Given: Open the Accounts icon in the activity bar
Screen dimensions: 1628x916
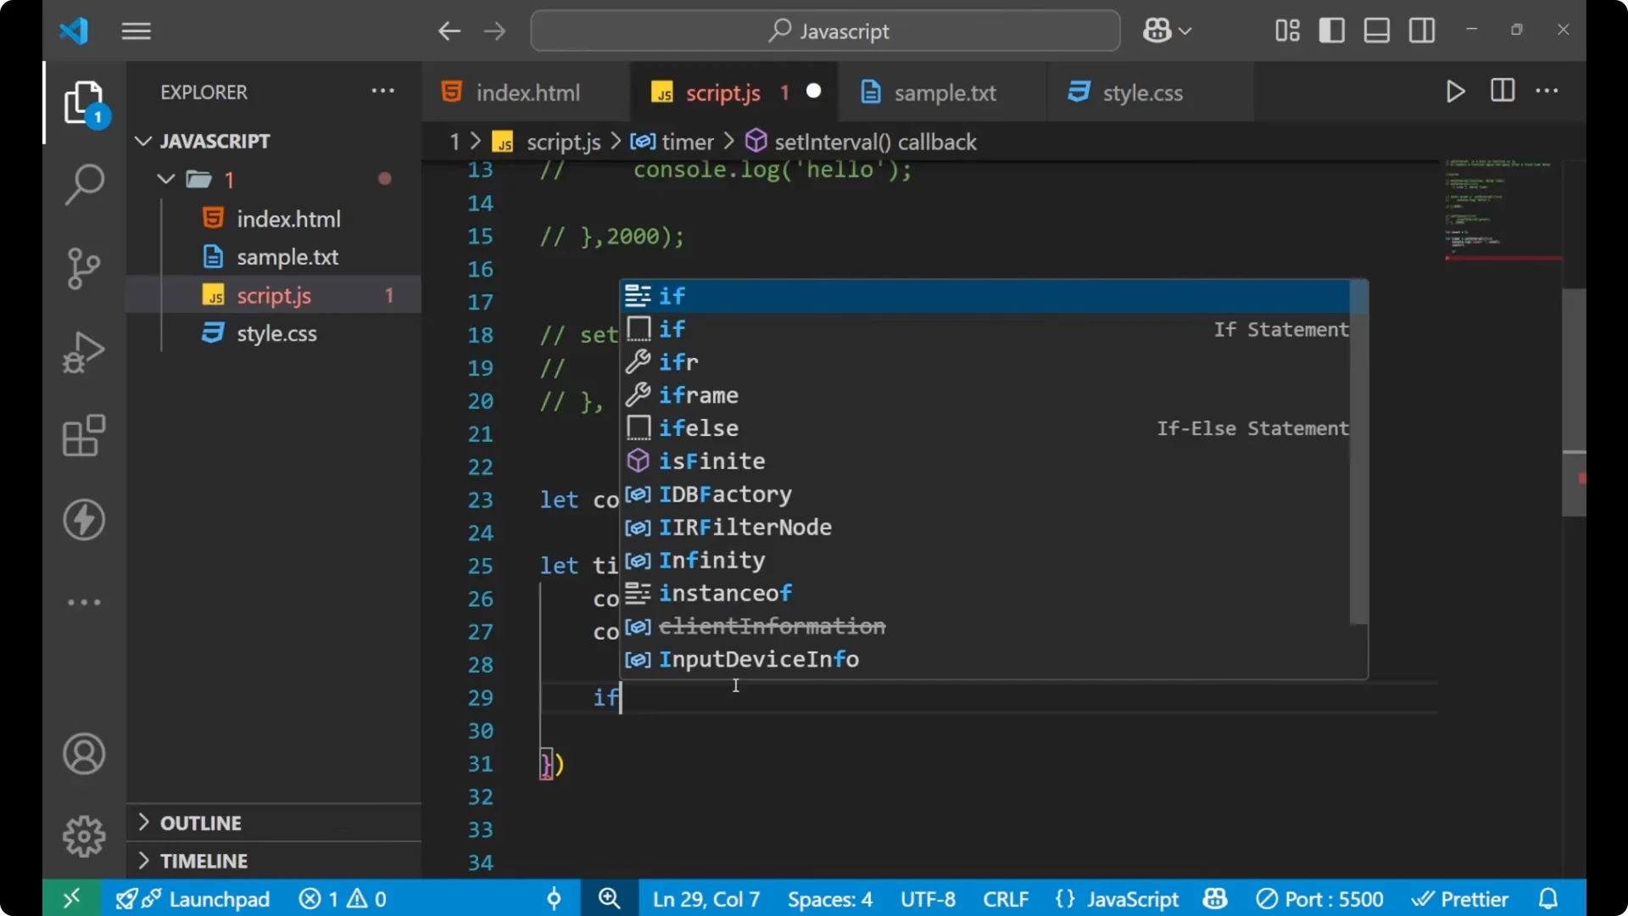Looking at the screenshot, I should point(84,754).
